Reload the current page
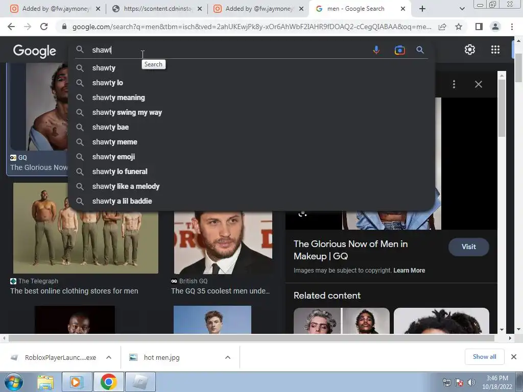523x392 pixels. tap(44, 27)
